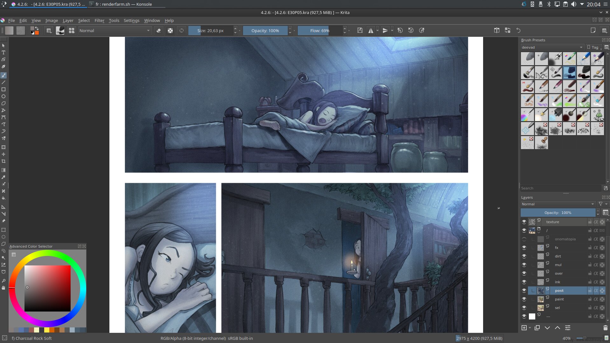Open the Filter menu
Screen dimensions: 610x343
pyautogui.click(x=99, y=20)
